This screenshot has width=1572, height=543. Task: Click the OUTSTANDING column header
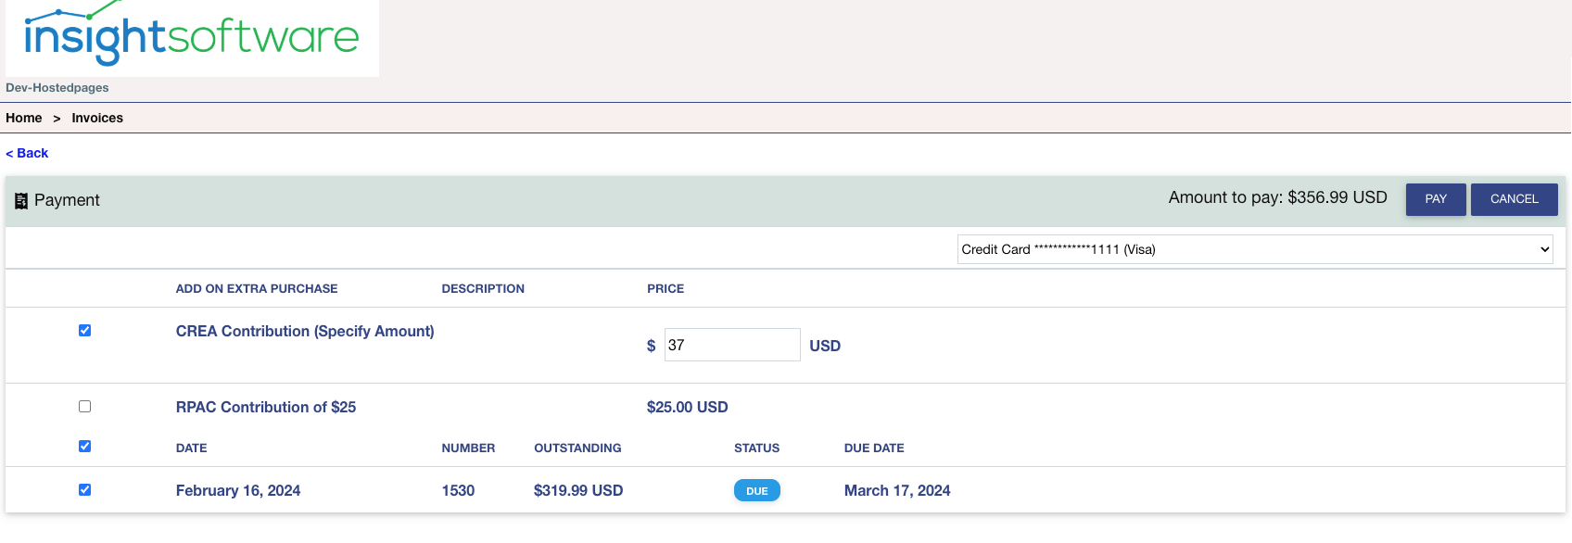click(x=577, y=448)
